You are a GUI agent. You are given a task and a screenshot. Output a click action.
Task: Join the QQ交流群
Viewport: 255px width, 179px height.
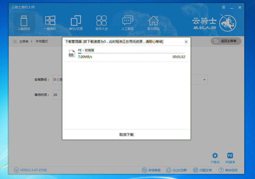[x=177, y=170]
